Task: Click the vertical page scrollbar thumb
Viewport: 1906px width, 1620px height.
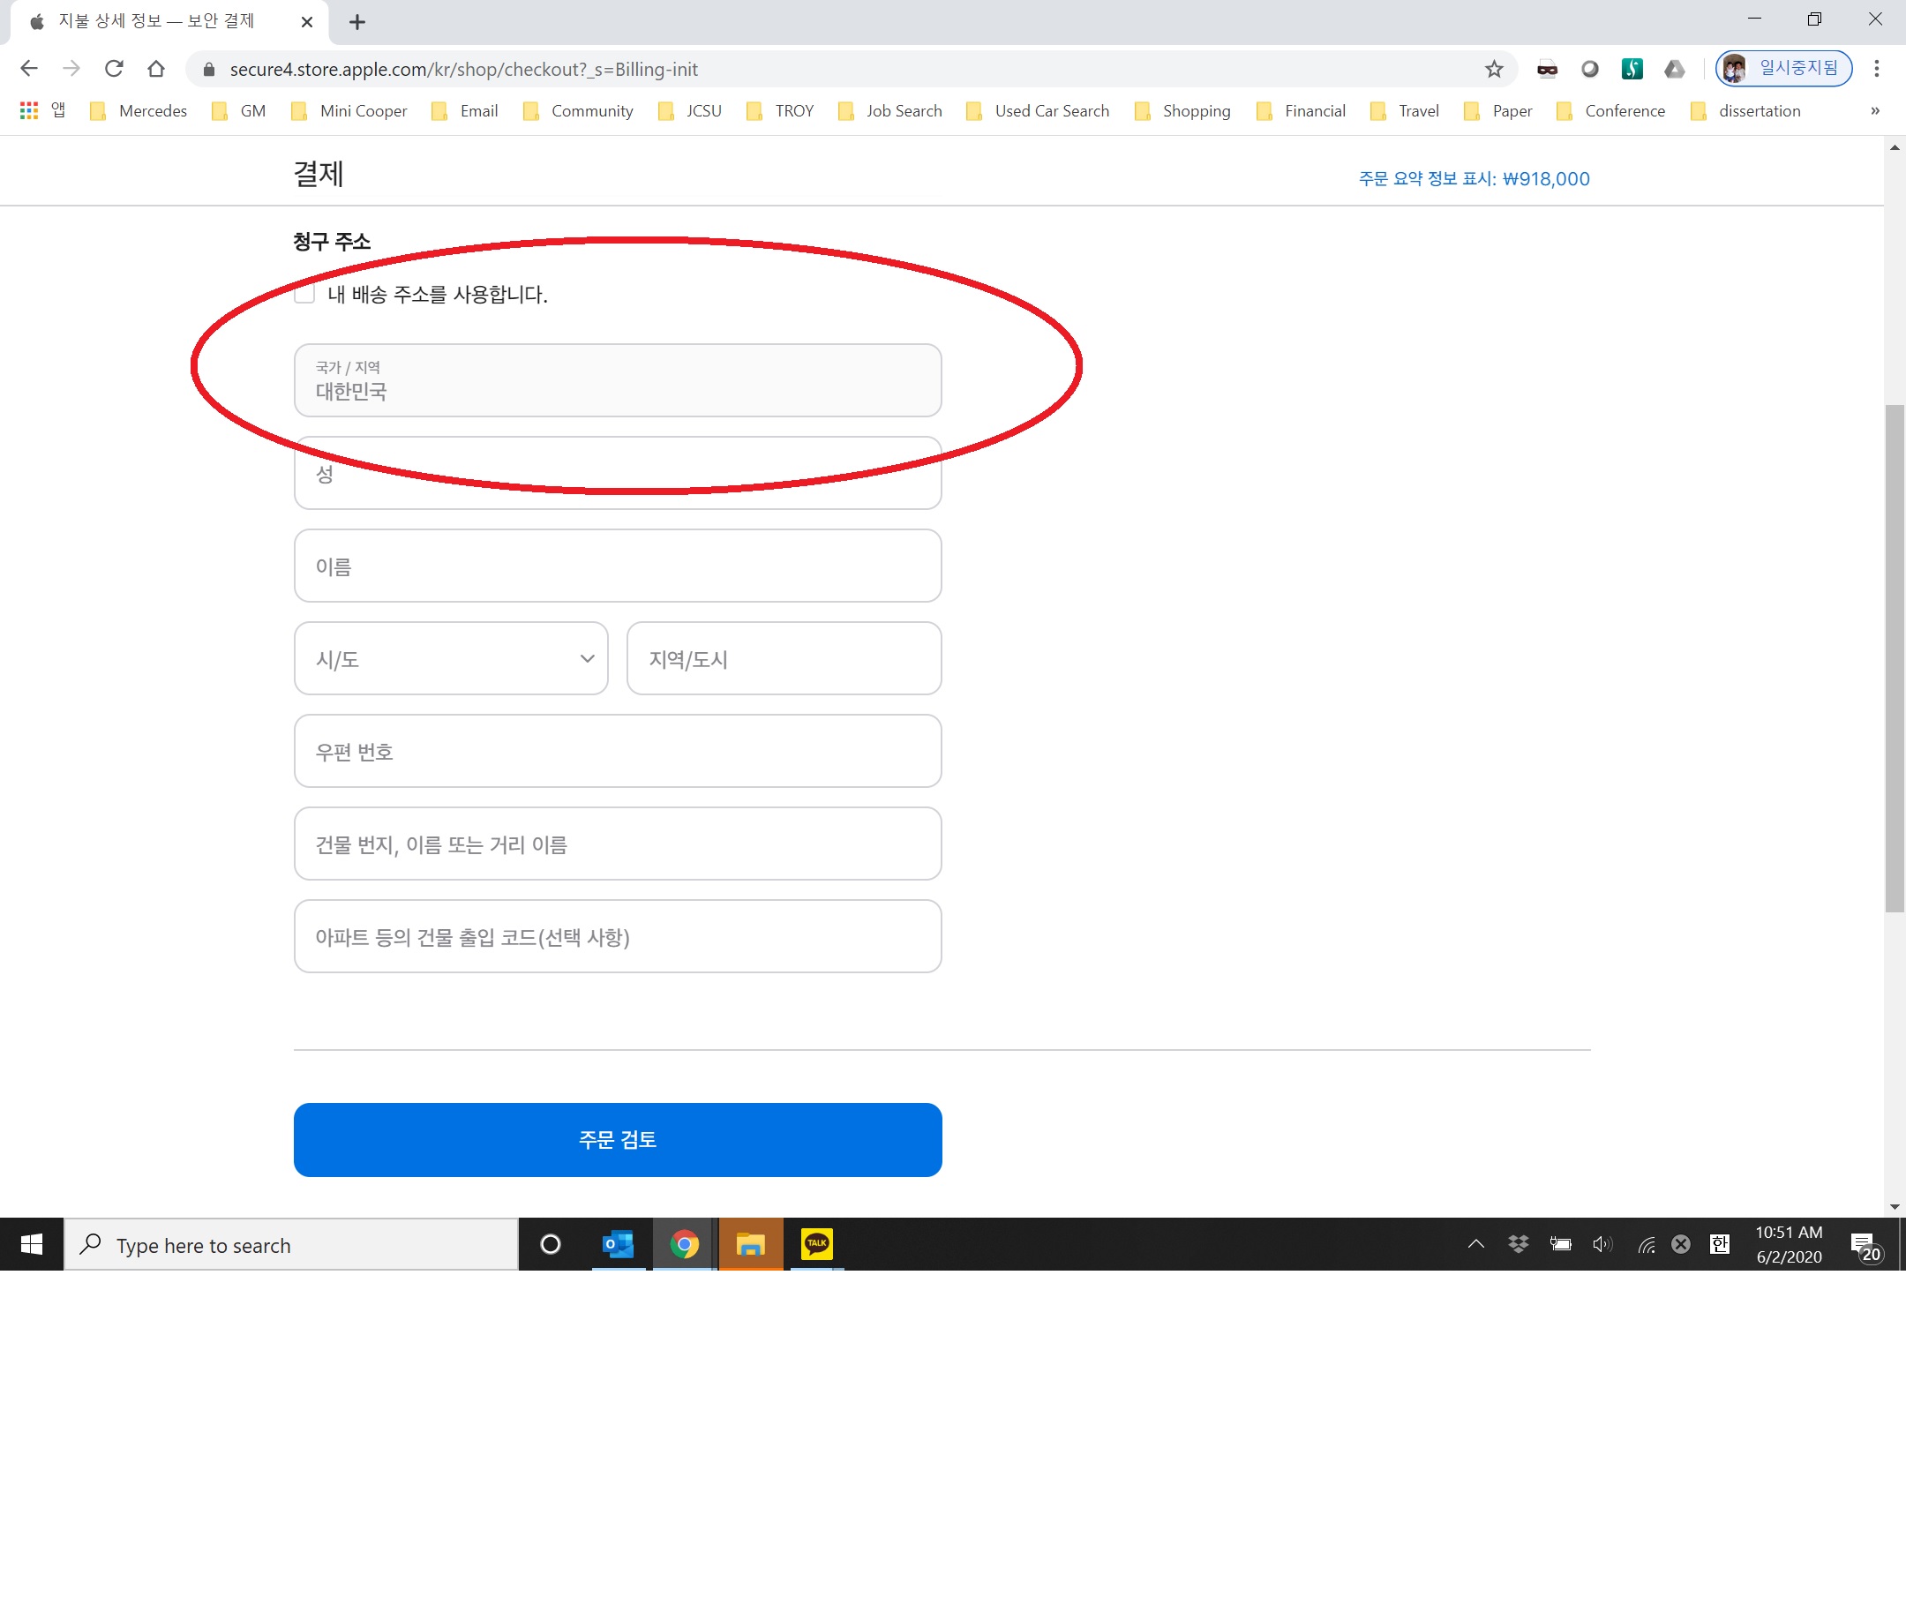Action: pos(1894,656)
